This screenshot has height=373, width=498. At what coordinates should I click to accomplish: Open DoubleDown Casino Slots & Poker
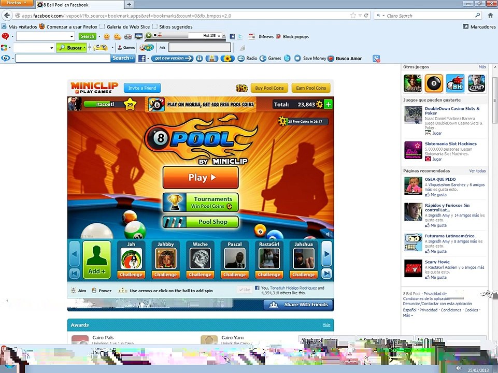point(452,111)
